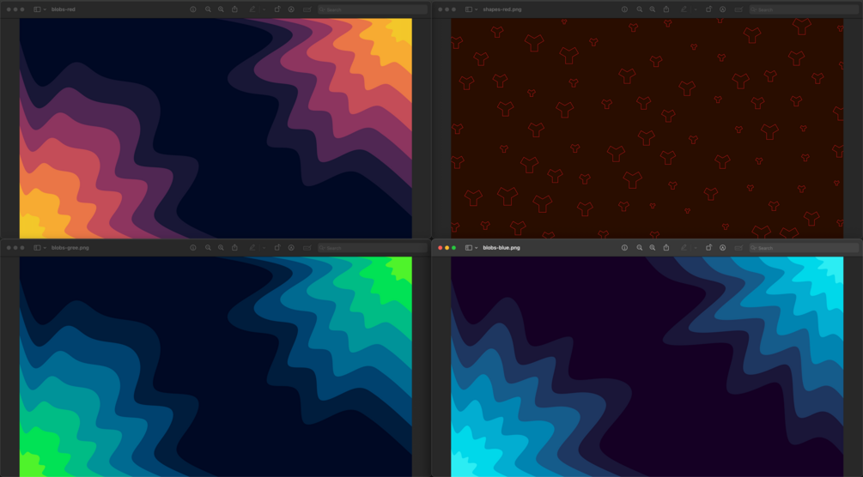Click the blobs-blue.png window title
The width and height of the screenshot is (863, 477).
pyautogui.click(x=501, y=248)
